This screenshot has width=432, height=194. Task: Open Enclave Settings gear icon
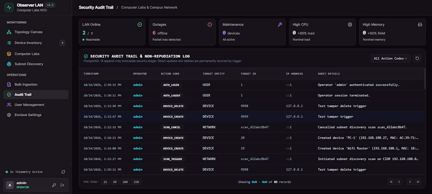9,115
